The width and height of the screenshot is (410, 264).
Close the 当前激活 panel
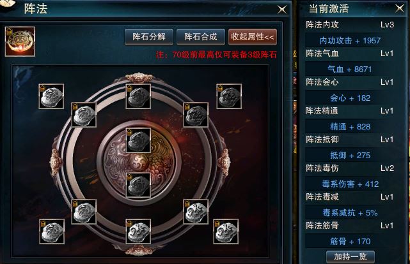point(400,8)
